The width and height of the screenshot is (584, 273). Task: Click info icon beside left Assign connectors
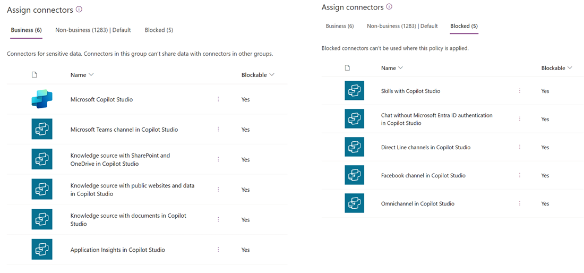click(79, 10)
